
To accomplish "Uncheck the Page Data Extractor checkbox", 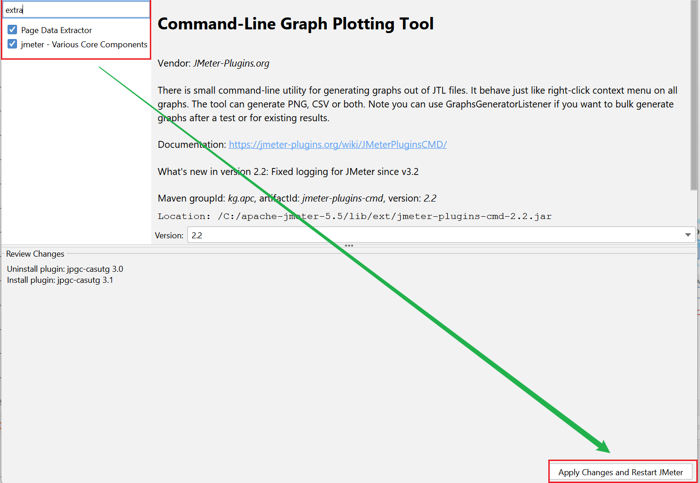I will tap(12, 30).
